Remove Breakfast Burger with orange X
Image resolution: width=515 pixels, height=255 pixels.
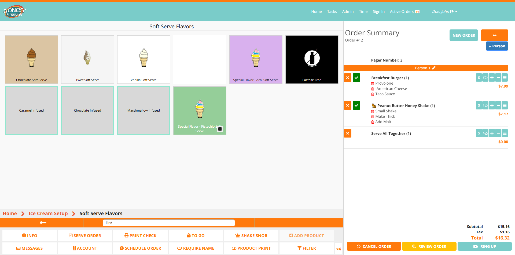348,78
